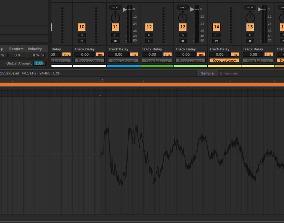
Task: Arm recording on track 11
Action: coord(115,41)
